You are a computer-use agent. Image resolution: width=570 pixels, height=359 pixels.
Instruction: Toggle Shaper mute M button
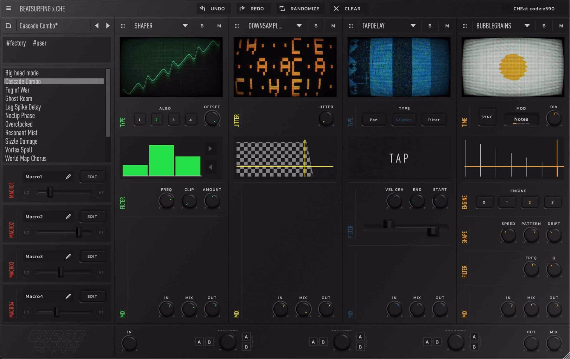pos(219,26)
